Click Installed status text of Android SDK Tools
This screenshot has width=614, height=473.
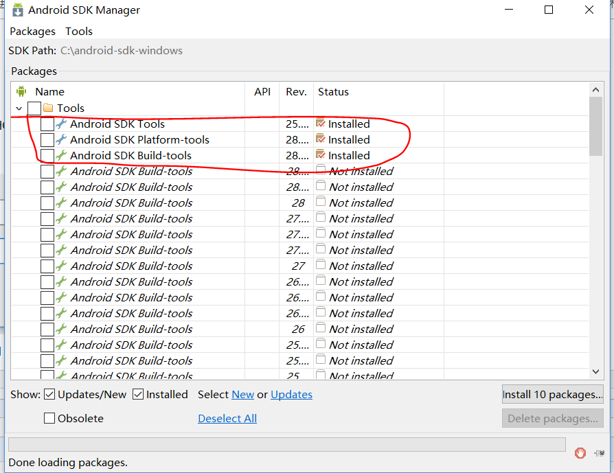point(349,124)
